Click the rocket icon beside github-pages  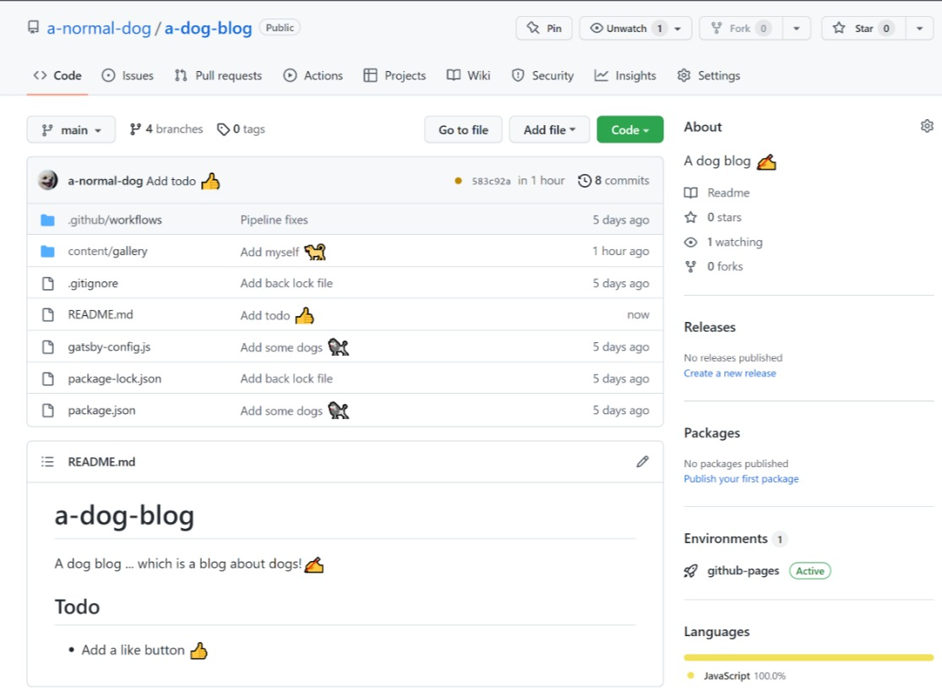click(691, 571)
